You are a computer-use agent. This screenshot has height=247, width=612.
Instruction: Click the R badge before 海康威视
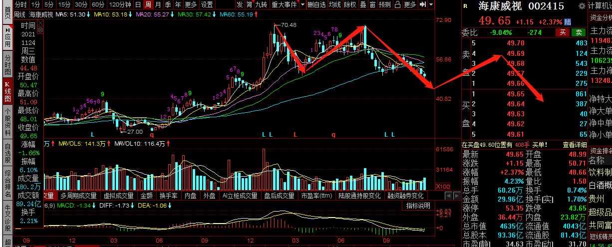click(465, 6)
